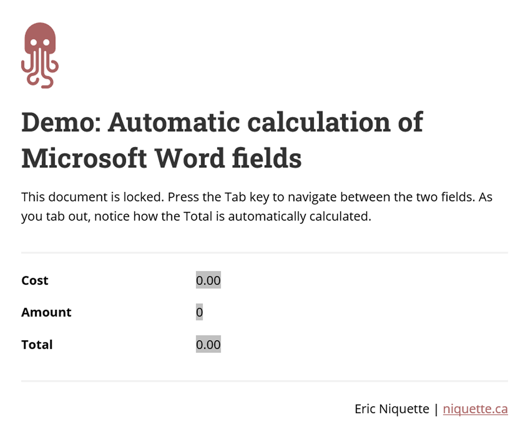528x435 pixels.
Task: Click the author name Eric Niquette
Action: click(392, 409)
